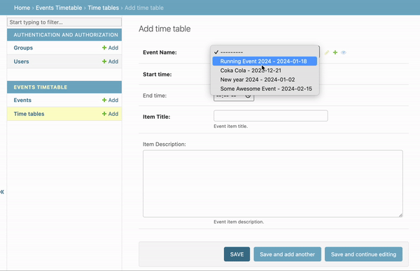Click Save and add another button
This screenshot has height=271, width=420.
point(287,254)
